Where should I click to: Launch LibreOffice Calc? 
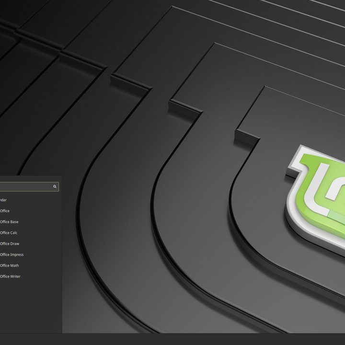[9, 232]
